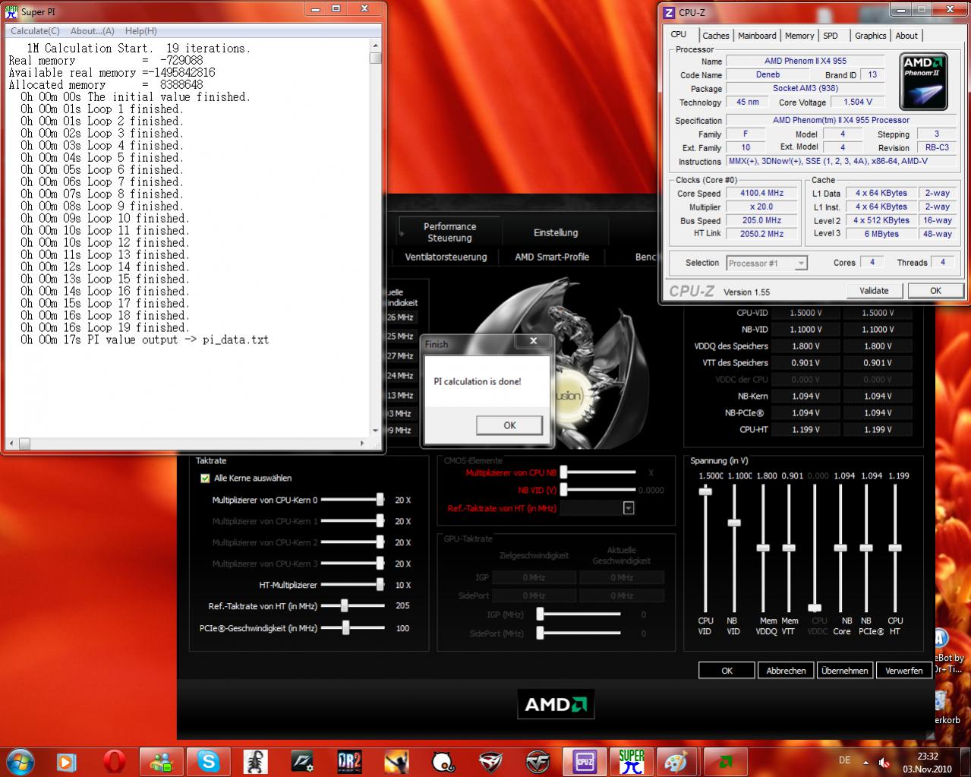Switch to About tab in CPU-Z
The width and height of the screenshot is (971, 777).
pos(906,36)
